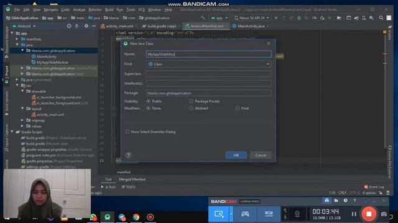The width and height of the screenshot is (398, 223).
Task: Click the Name input field in the dialog
Action: (x=208, y=54)
